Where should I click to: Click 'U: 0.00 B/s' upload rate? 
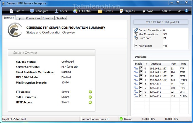tap(149, 119)
